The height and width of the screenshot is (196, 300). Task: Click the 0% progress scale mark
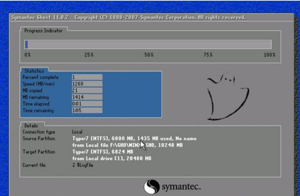[x=28, y=55]
